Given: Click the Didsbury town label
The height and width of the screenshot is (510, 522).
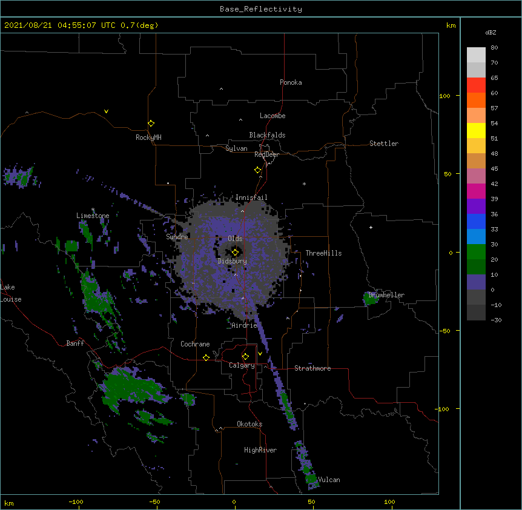Looking at the screenshot, I should 232,261.
